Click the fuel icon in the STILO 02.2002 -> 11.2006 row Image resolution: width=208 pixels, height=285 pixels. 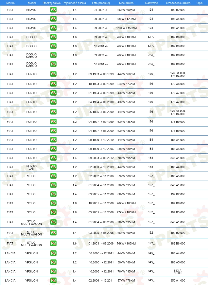[53, 176]
